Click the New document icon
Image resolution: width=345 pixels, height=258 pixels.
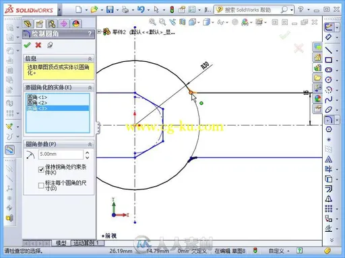coord(78,9)
